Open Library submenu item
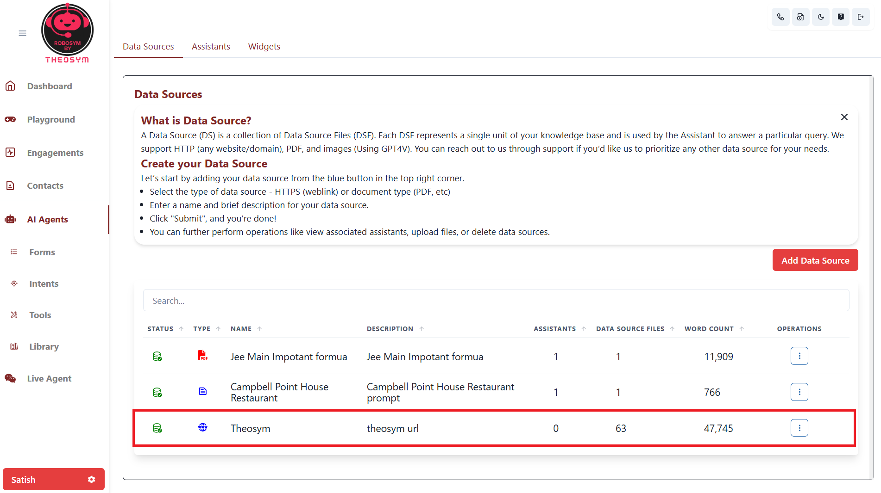881x493 pixels. (x=44, y=346)
